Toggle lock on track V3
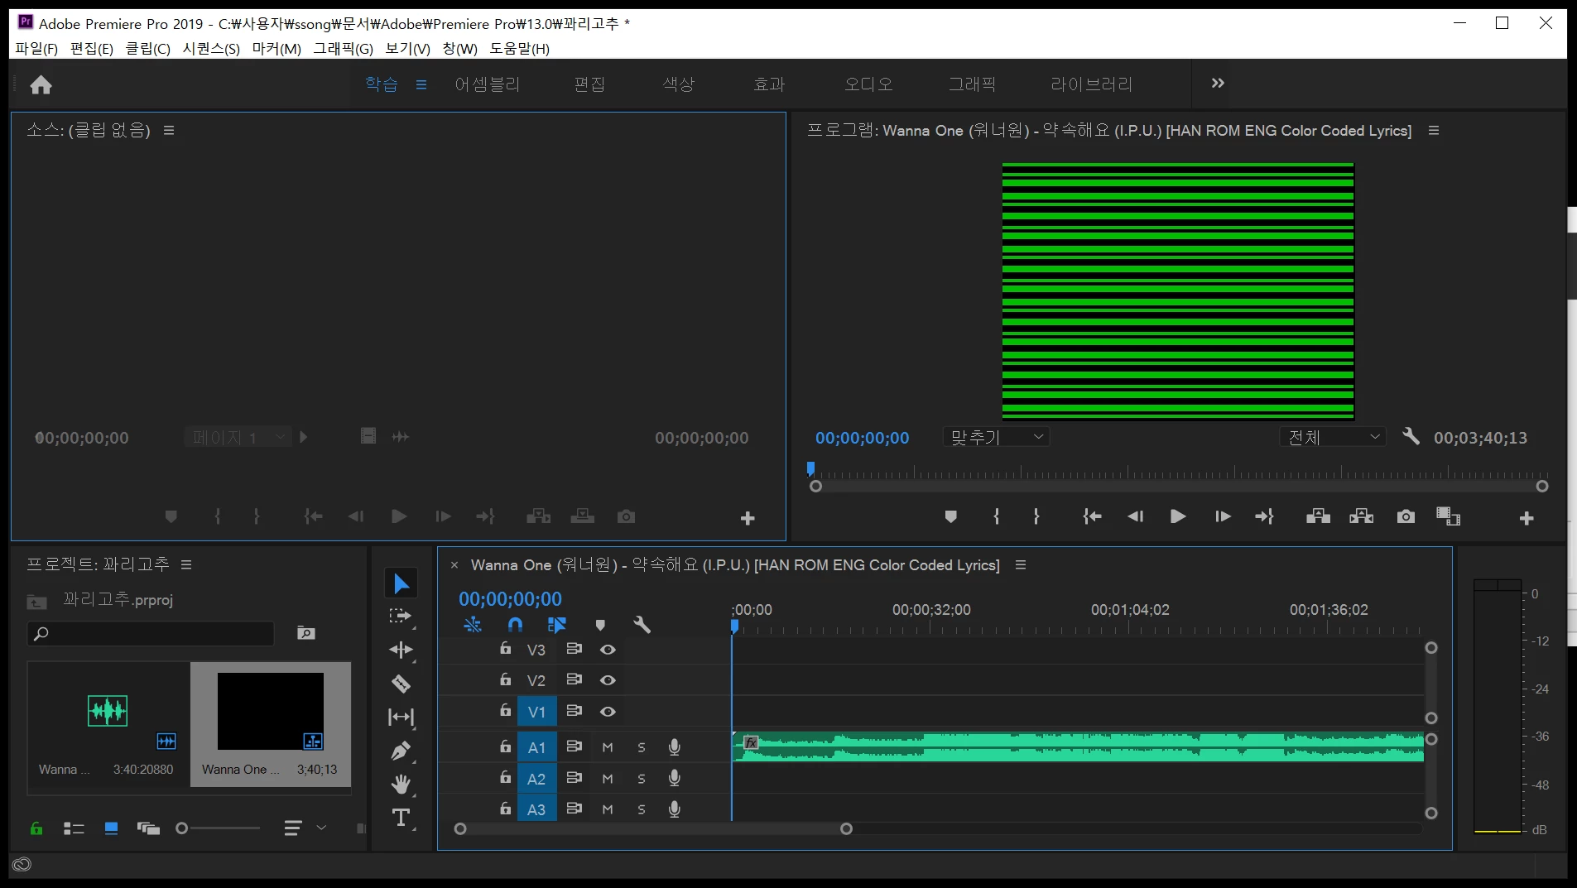The height and width of the screenshot is (888, 1577). [x=505, y=649]
